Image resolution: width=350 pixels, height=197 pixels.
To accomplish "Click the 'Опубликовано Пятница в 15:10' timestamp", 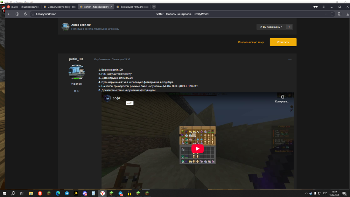I will [x=112, y=59].
